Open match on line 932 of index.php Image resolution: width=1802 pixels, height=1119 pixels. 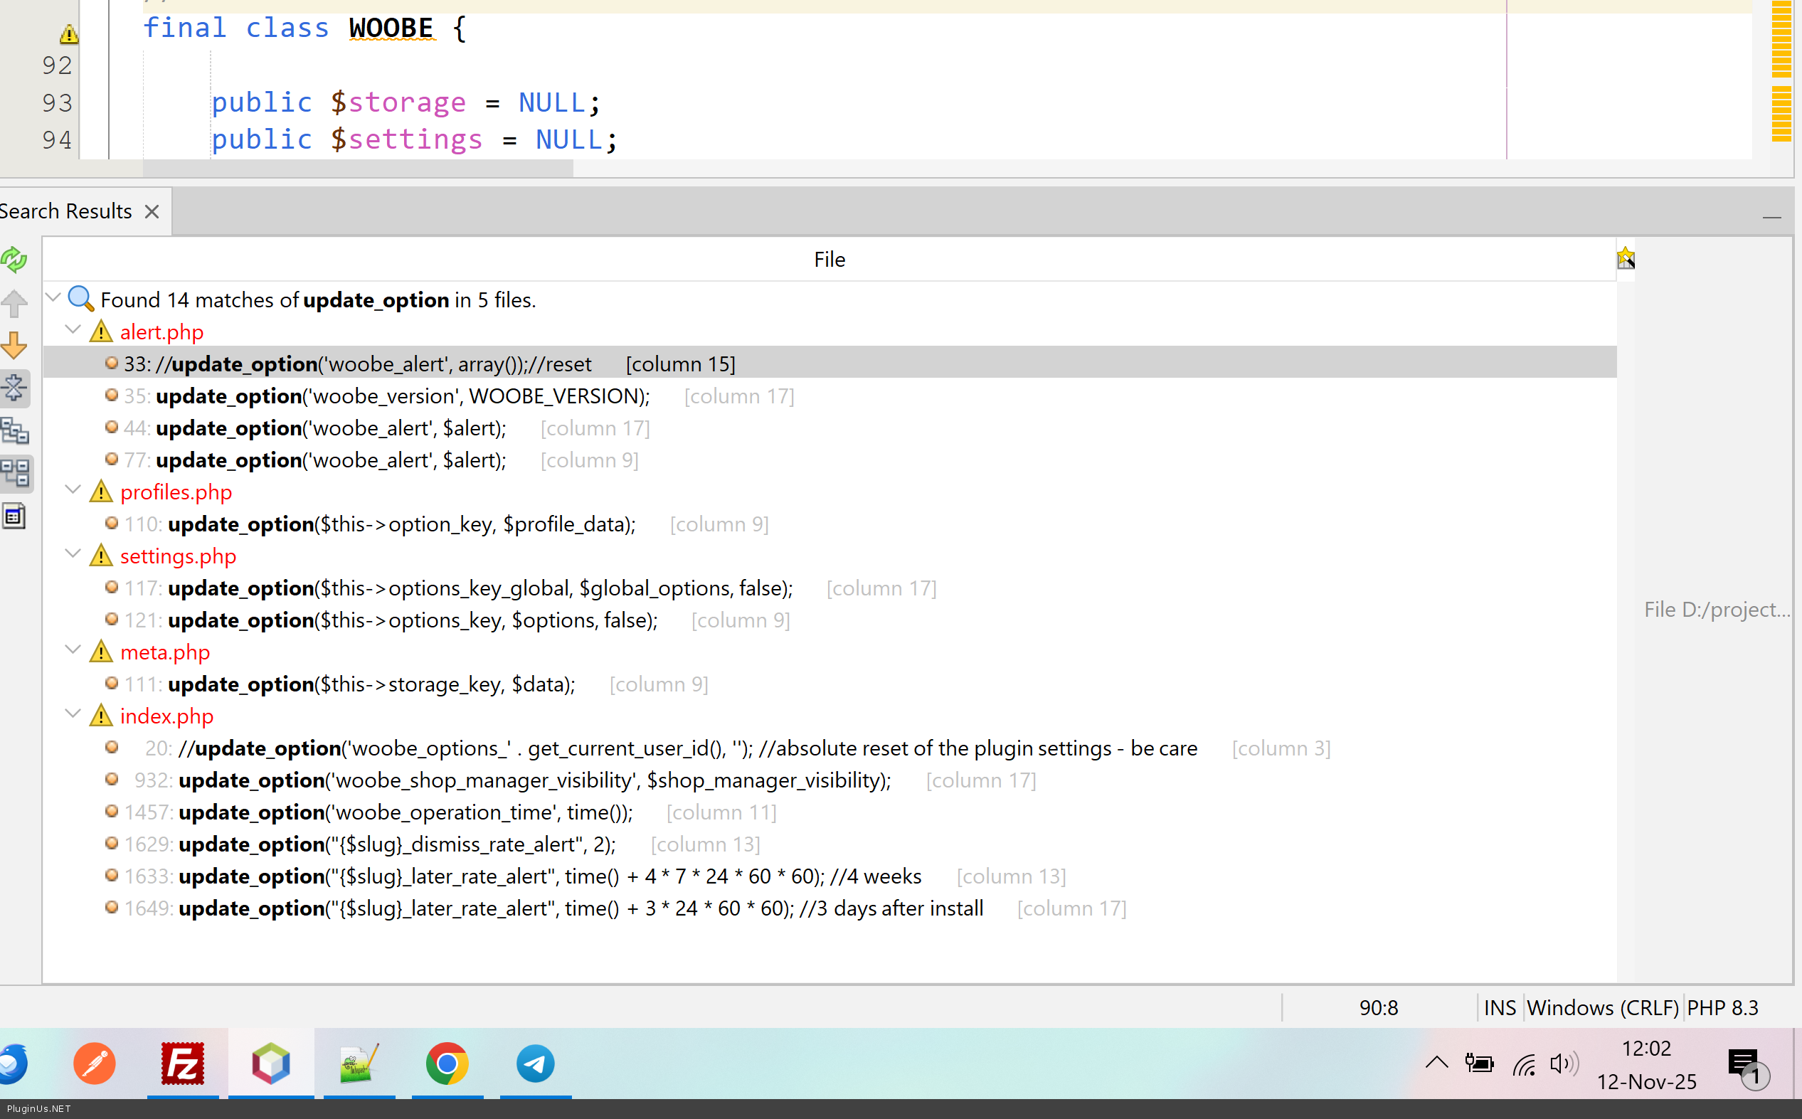[533, 780]
